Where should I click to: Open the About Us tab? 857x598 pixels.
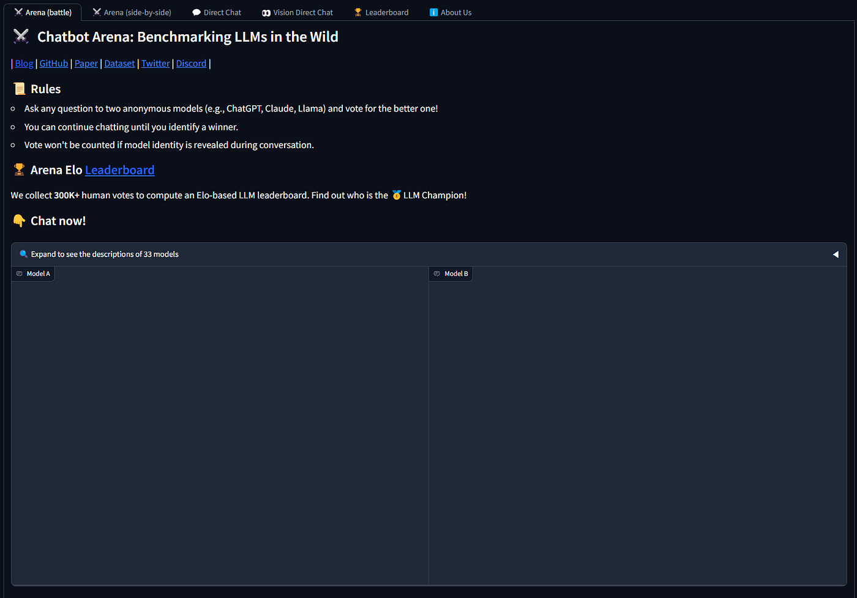coord(451,12)
